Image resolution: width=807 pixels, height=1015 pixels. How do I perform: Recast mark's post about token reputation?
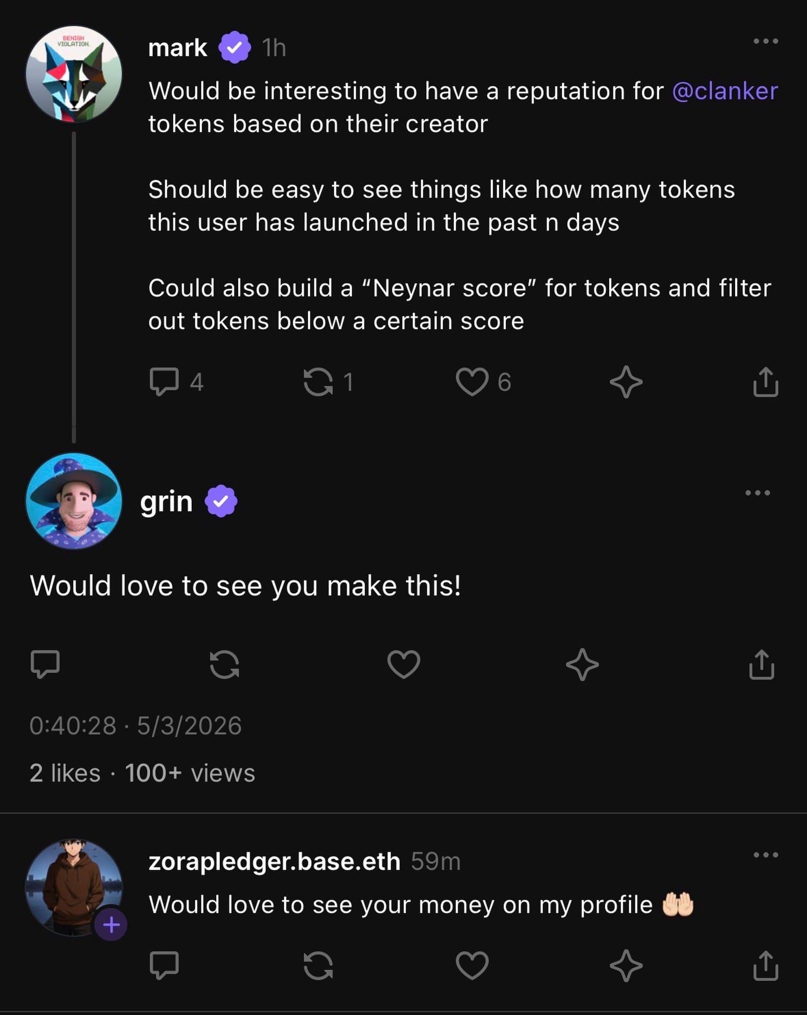click(318, 382)
